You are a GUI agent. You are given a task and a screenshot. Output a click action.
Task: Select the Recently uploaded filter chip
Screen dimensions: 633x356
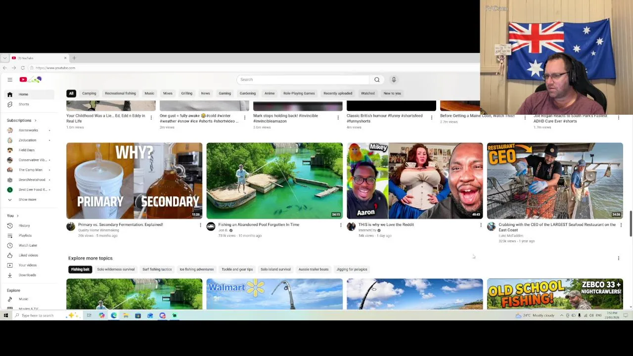pyautogui.click(x=338, y=93)
